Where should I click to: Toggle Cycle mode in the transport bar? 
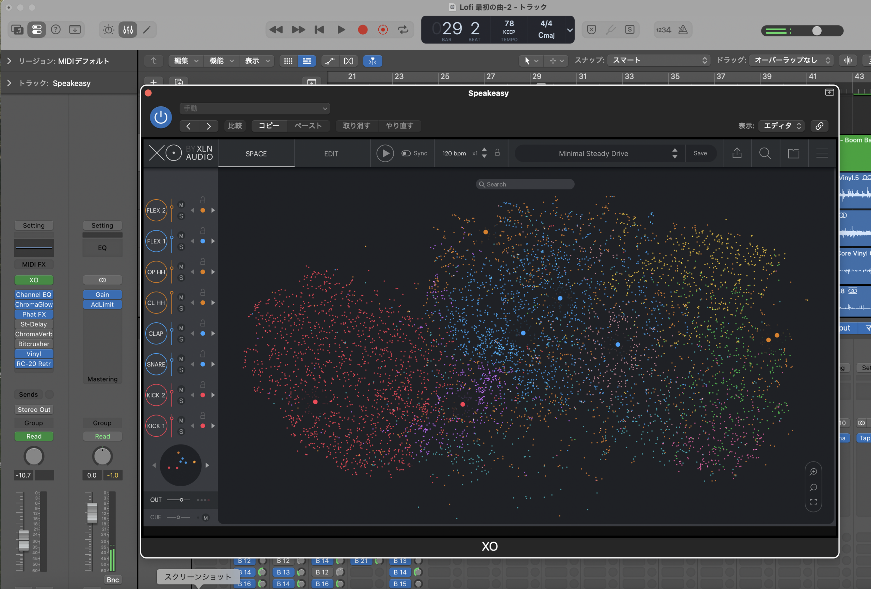(403, 30)
